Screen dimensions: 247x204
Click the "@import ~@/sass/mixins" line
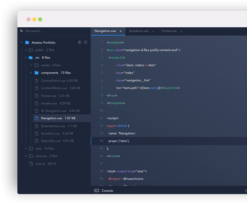click(126, 179)
